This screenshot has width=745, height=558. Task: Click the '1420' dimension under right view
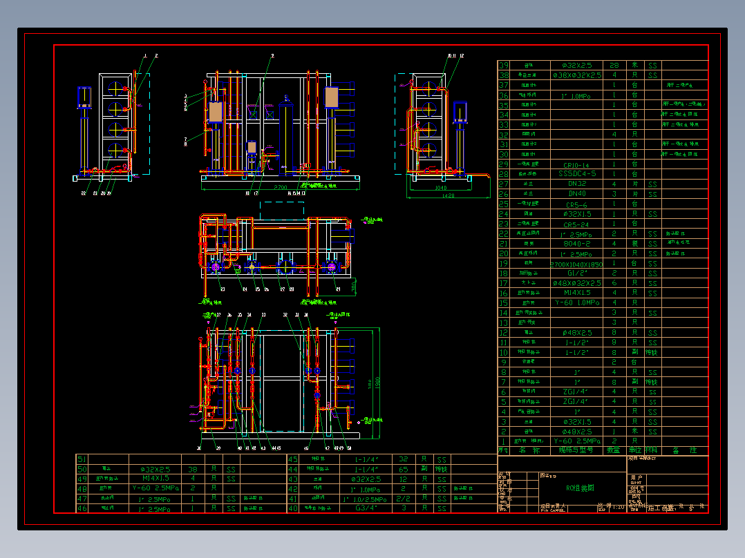pyautogui.click(x=448, y=195)
